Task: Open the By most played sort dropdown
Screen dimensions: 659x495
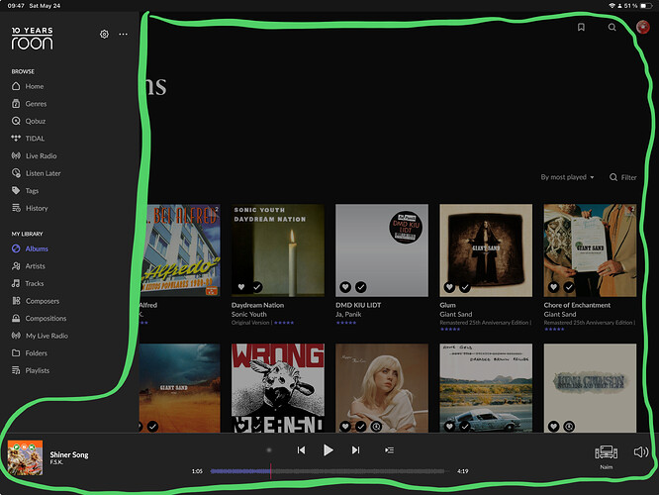Action: pos(567,177)
